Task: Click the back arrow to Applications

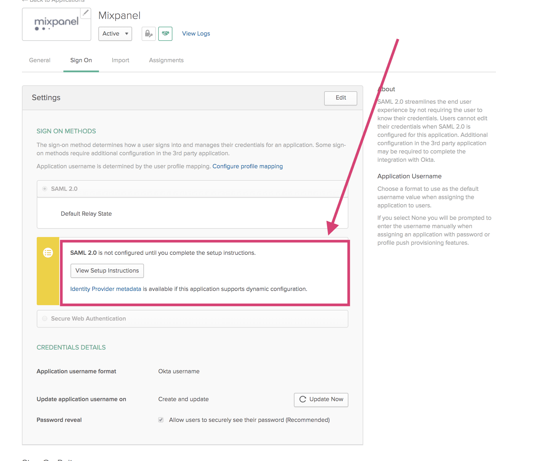Action: (x=24, y=1)
